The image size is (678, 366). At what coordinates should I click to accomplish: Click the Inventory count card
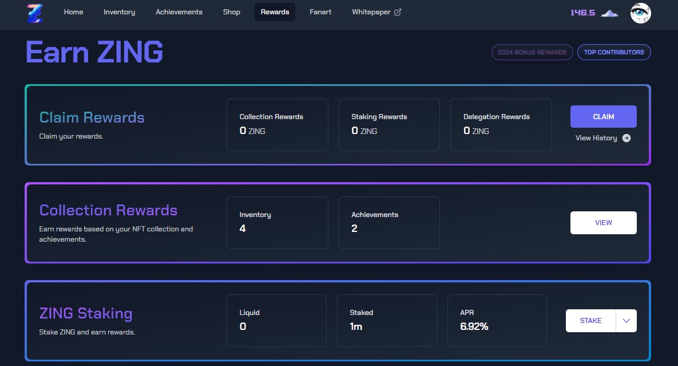[277, 223]
